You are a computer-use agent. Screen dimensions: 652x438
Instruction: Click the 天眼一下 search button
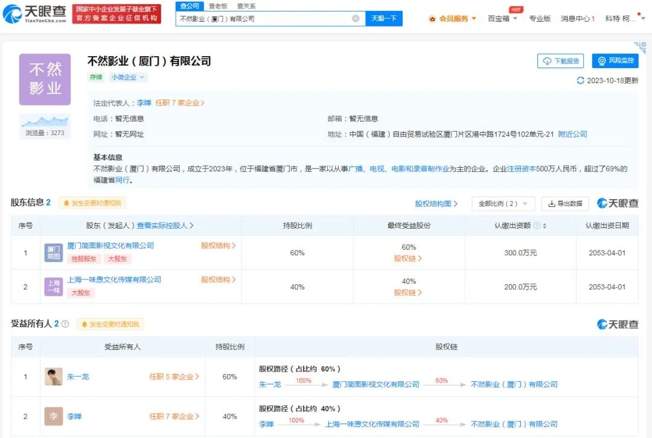(384, 19)
